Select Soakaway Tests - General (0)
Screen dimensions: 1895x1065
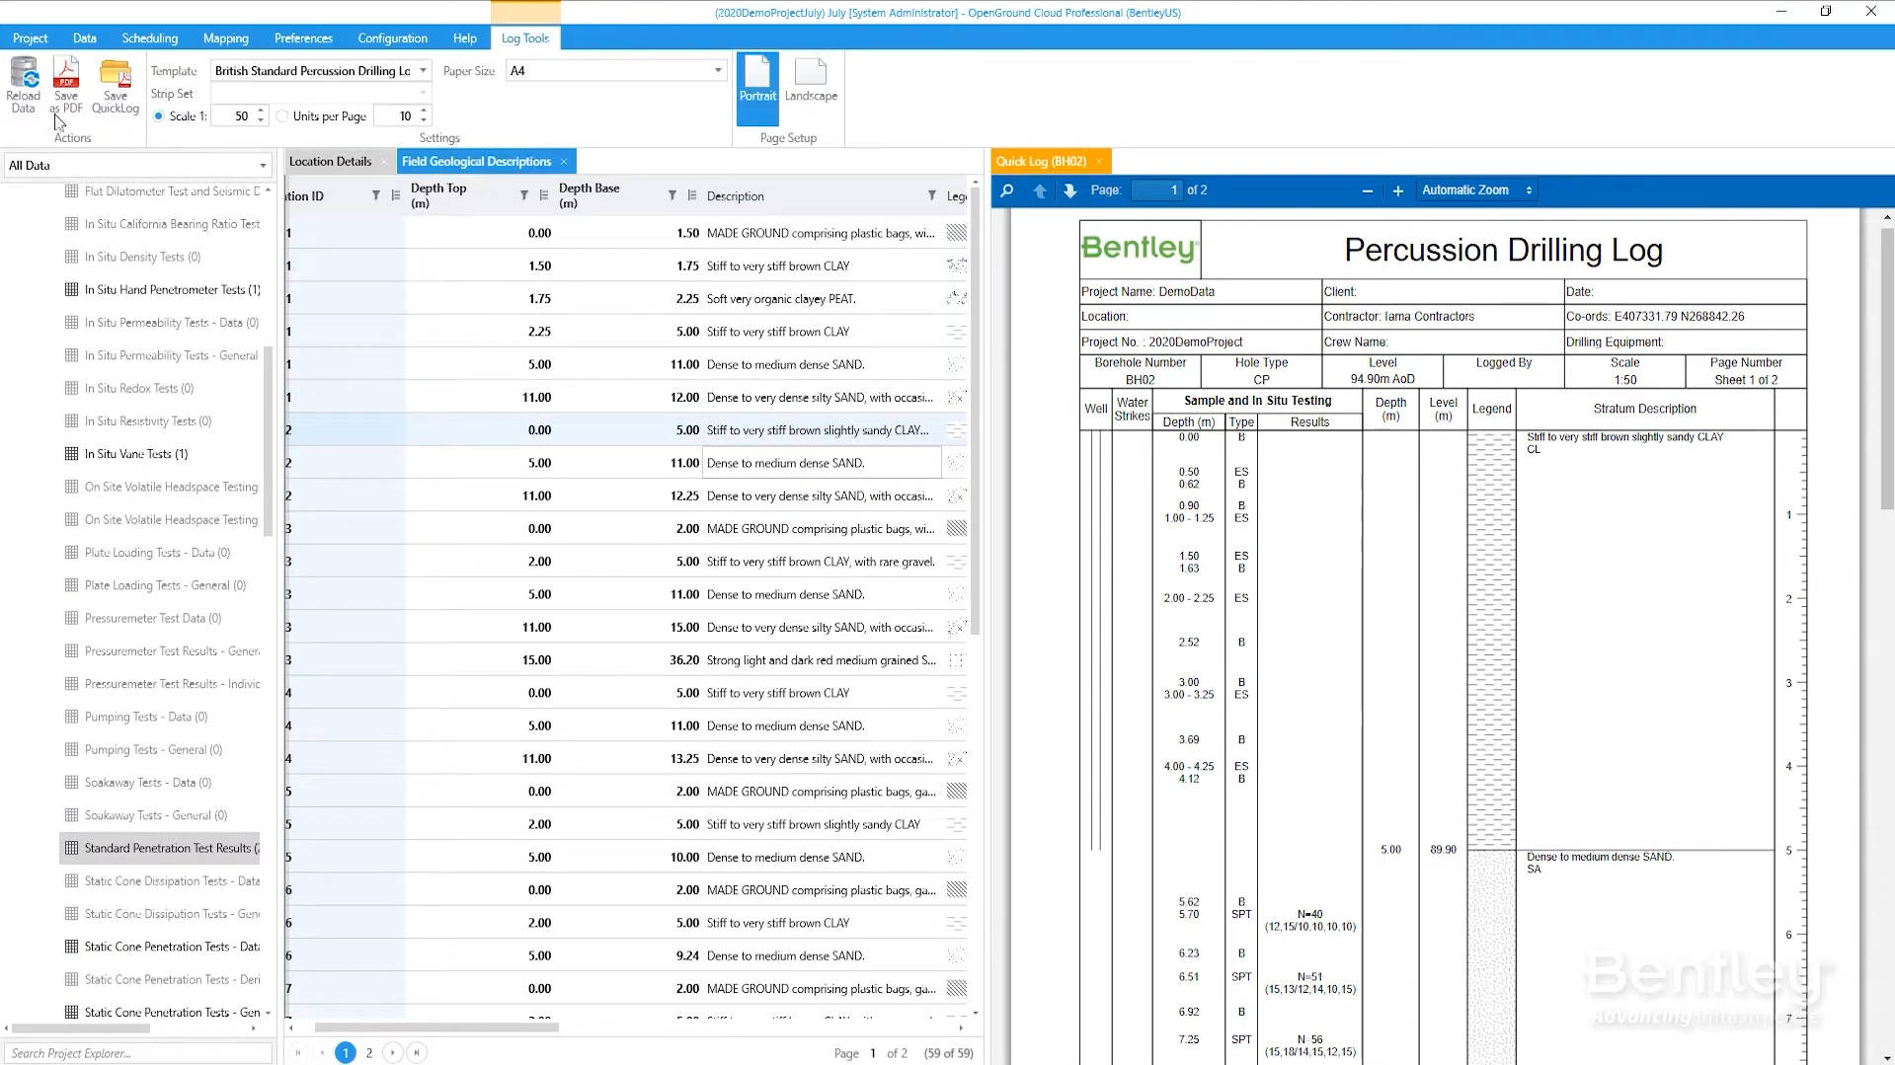(156, 815)
